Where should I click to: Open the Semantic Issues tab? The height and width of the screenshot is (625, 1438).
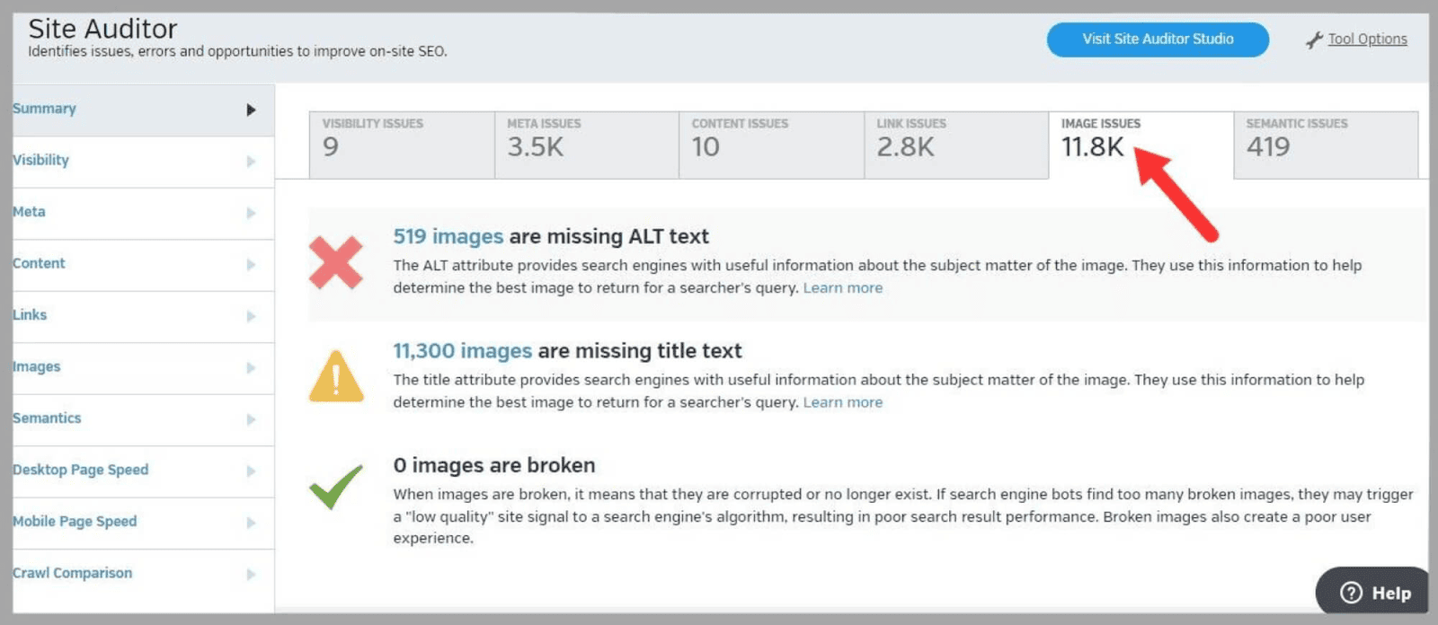click(1325, 144)
